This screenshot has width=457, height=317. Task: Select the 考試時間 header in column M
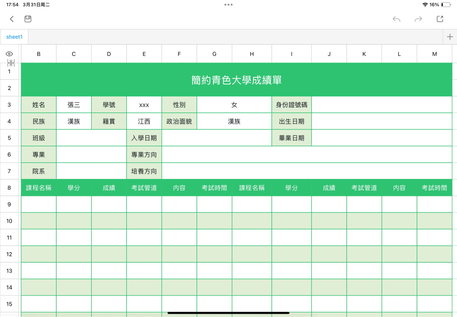[x=435, y=188]
